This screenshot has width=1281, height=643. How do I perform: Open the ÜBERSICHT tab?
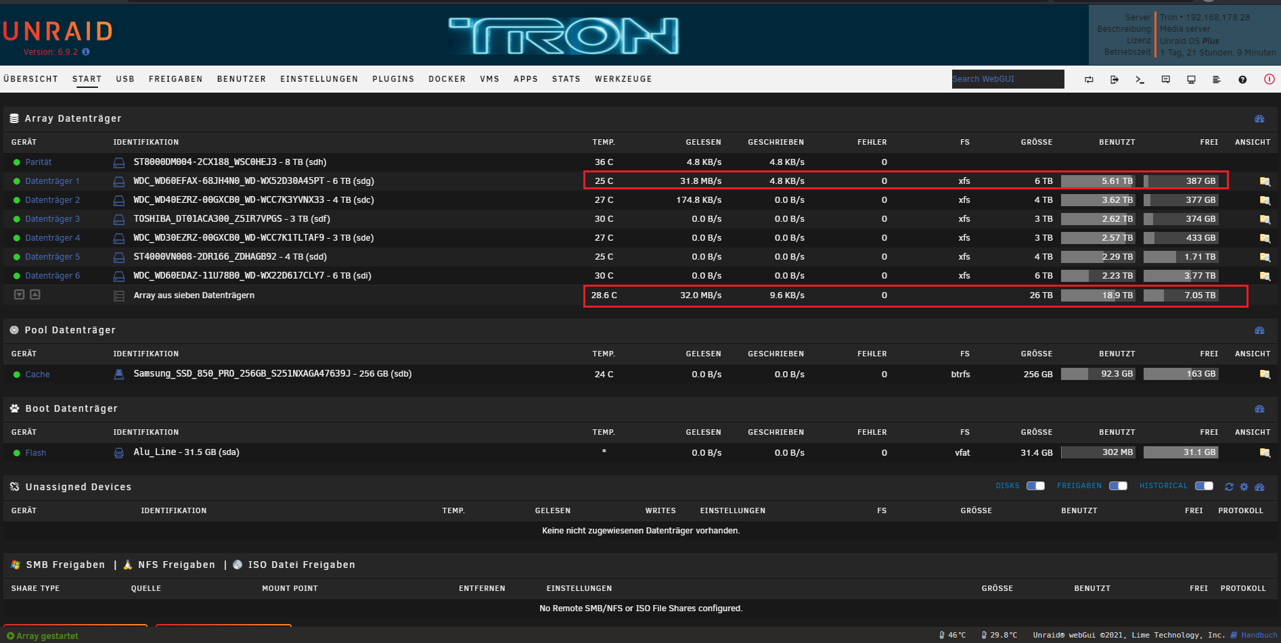pyautogui.click(x=30, y=79)
